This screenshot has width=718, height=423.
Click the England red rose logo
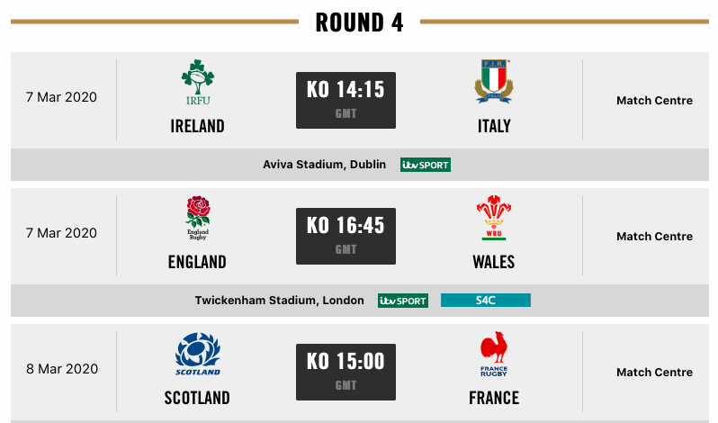pos(198,218)
